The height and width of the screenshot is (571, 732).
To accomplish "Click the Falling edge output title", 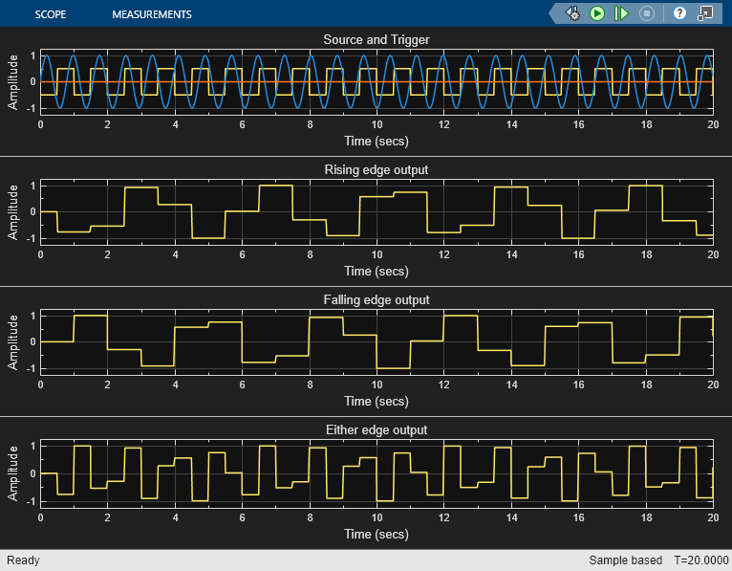I will pyautogui.click(x=377, y=299).
